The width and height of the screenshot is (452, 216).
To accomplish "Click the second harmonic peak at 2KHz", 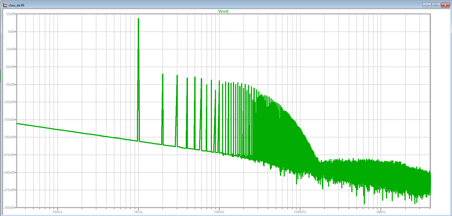I will click(x=163, y=74).
